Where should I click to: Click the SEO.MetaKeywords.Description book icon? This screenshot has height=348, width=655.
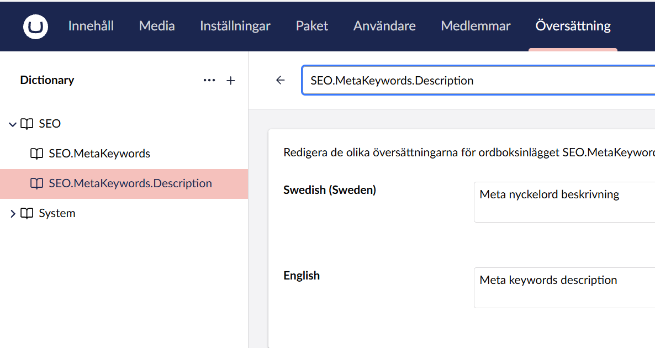[x=37, y=183]
